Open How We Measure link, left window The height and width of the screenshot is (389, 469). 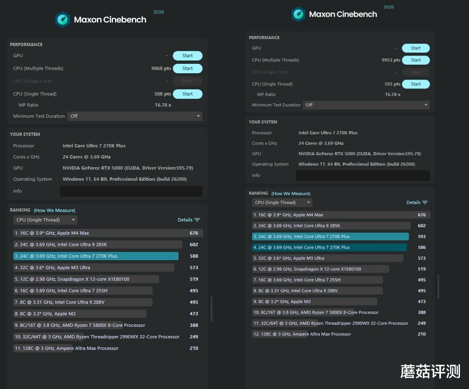54,210
